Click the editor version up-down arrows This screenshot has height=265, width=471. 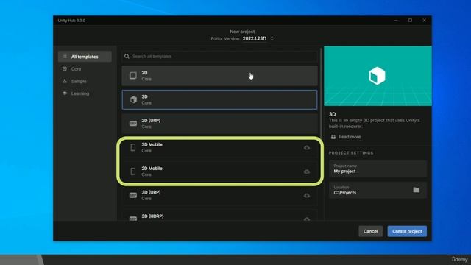(x=272, y=38)
